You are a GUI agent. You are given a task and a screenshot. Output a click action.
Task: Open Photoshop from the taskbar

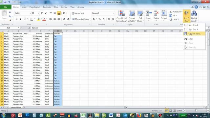pos(27,115)
